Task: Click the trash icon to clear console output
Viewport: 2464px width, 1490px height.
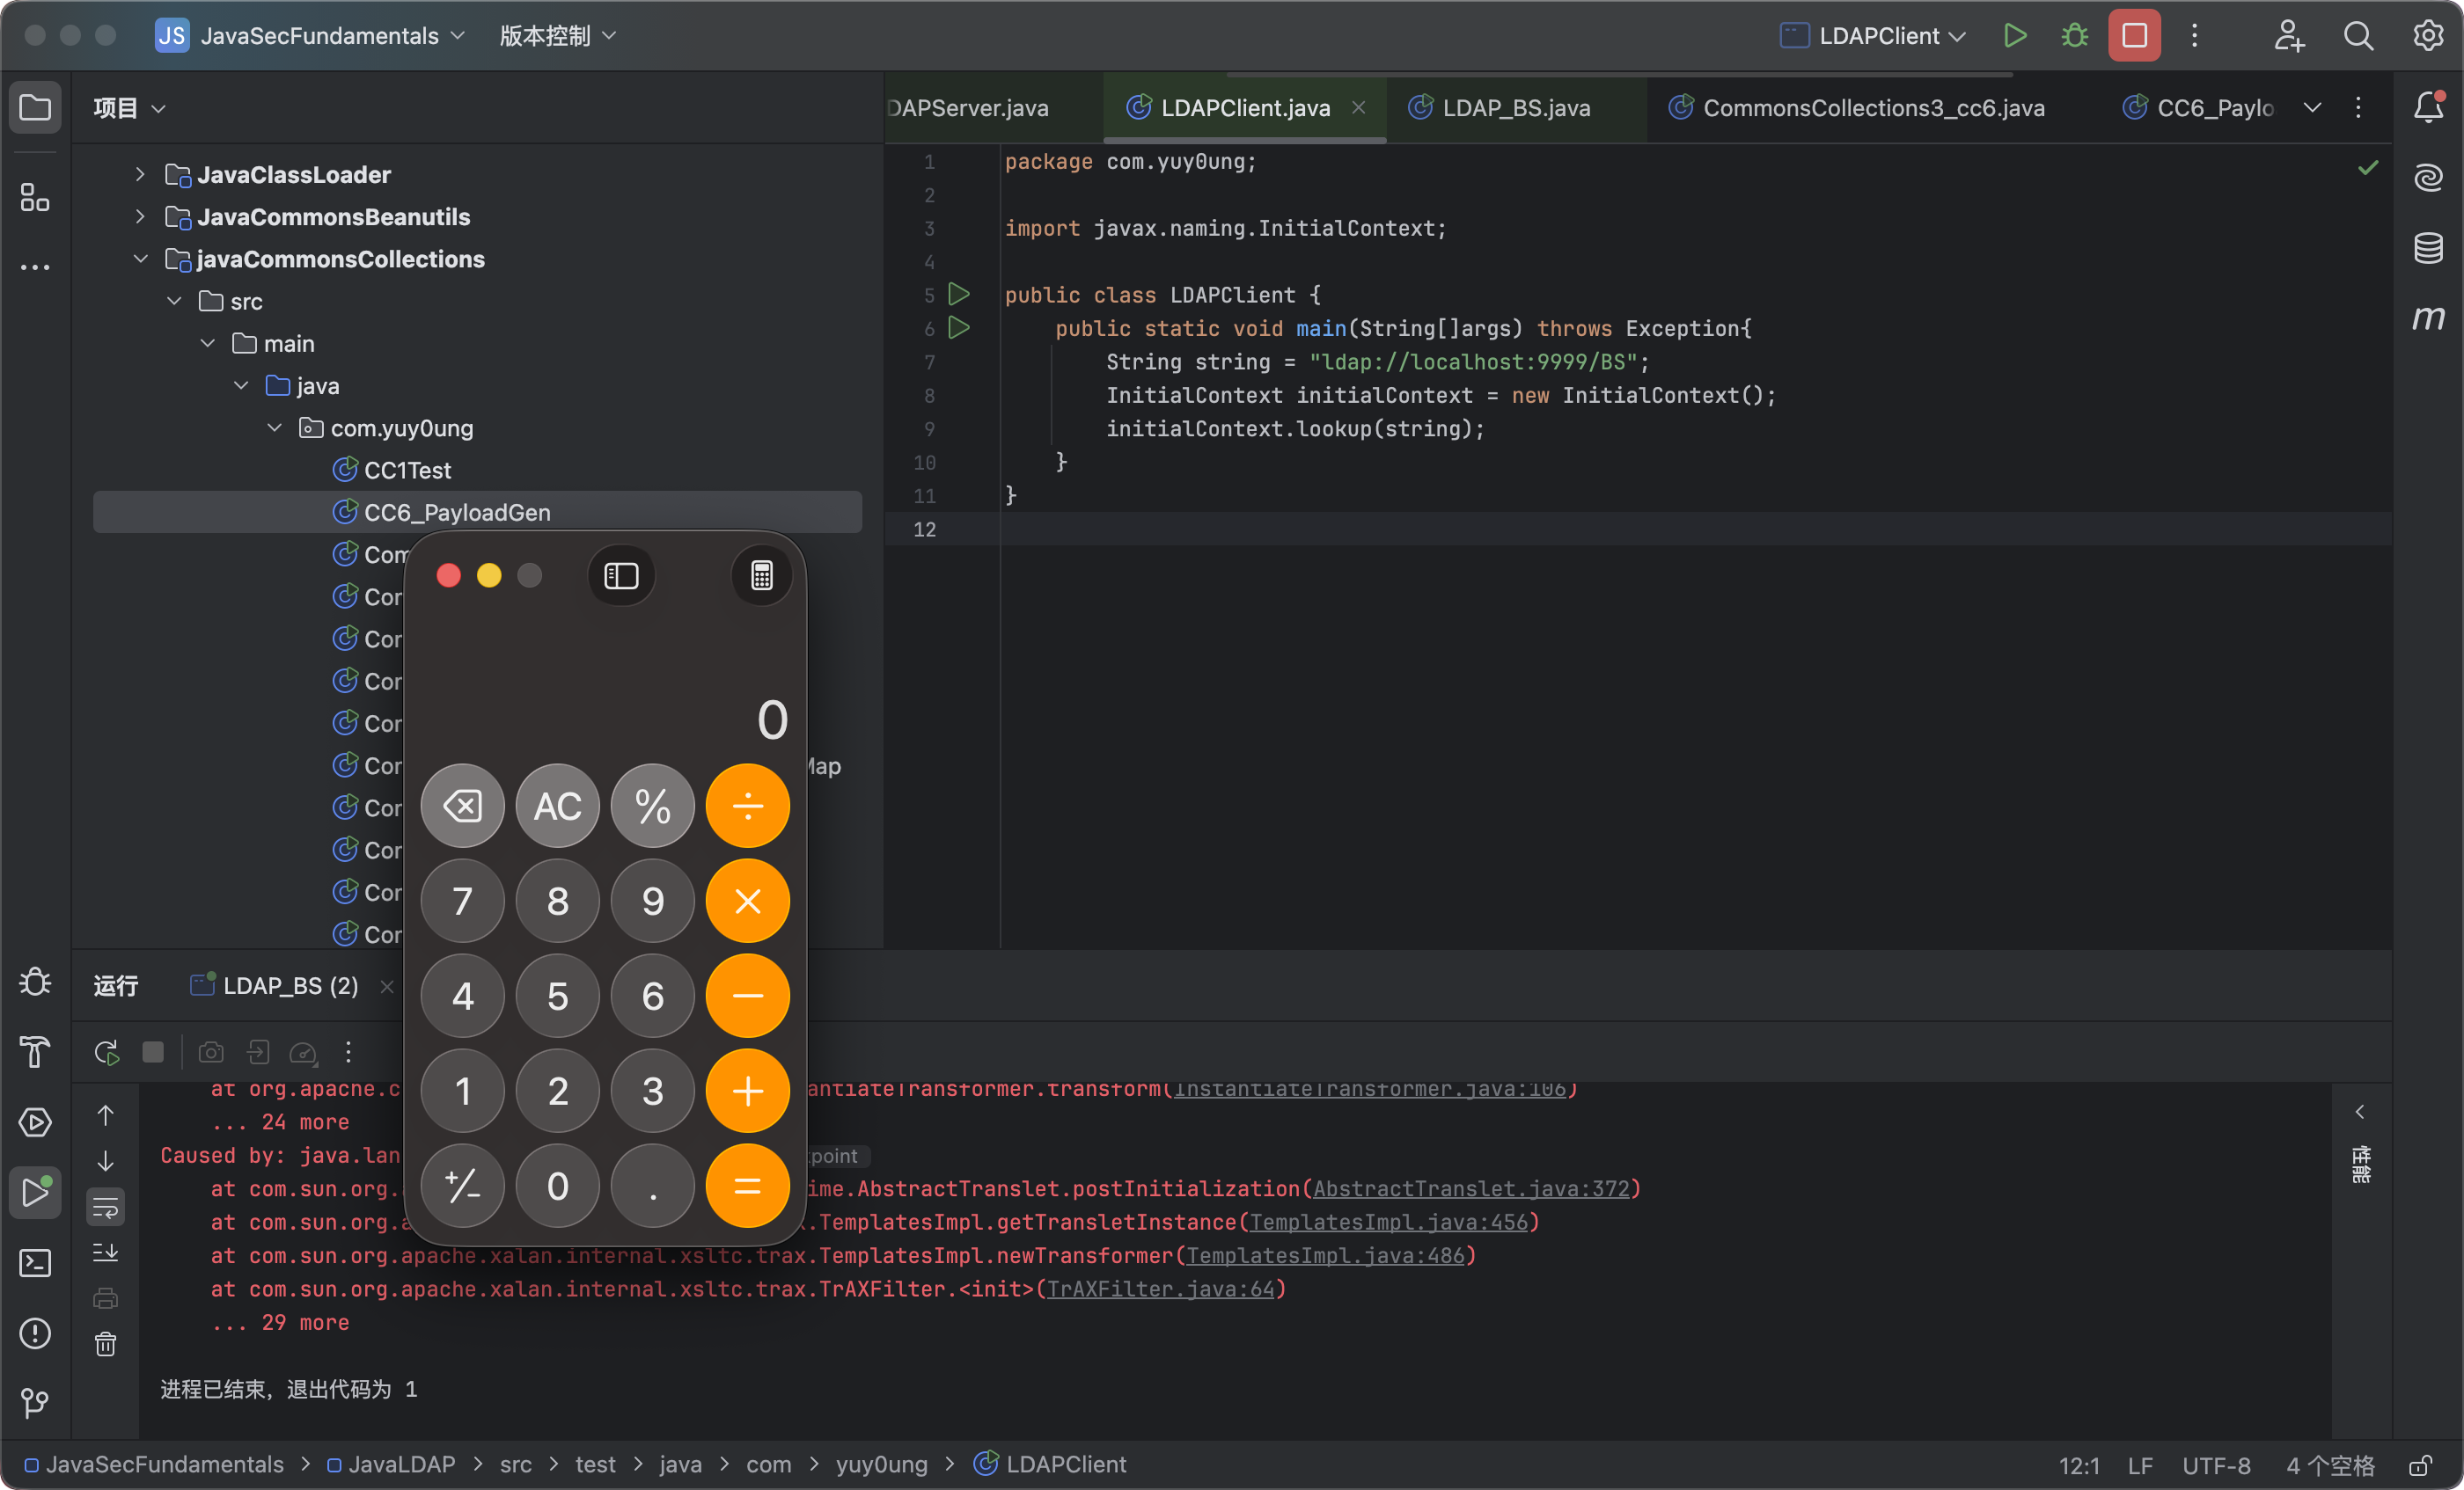Action: click(x=106, y=1344)
